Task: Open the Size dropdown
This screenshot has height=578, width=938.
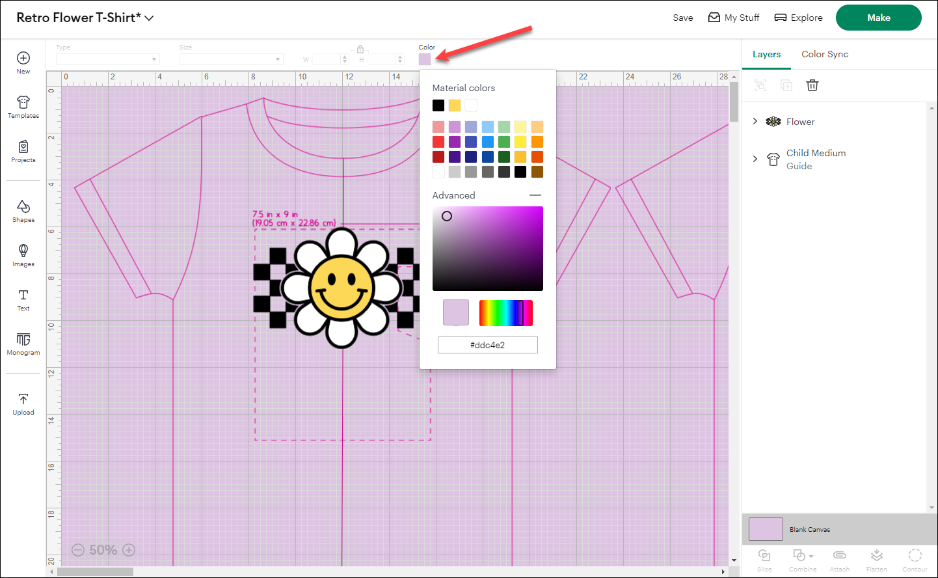Action: click(232, 59)
